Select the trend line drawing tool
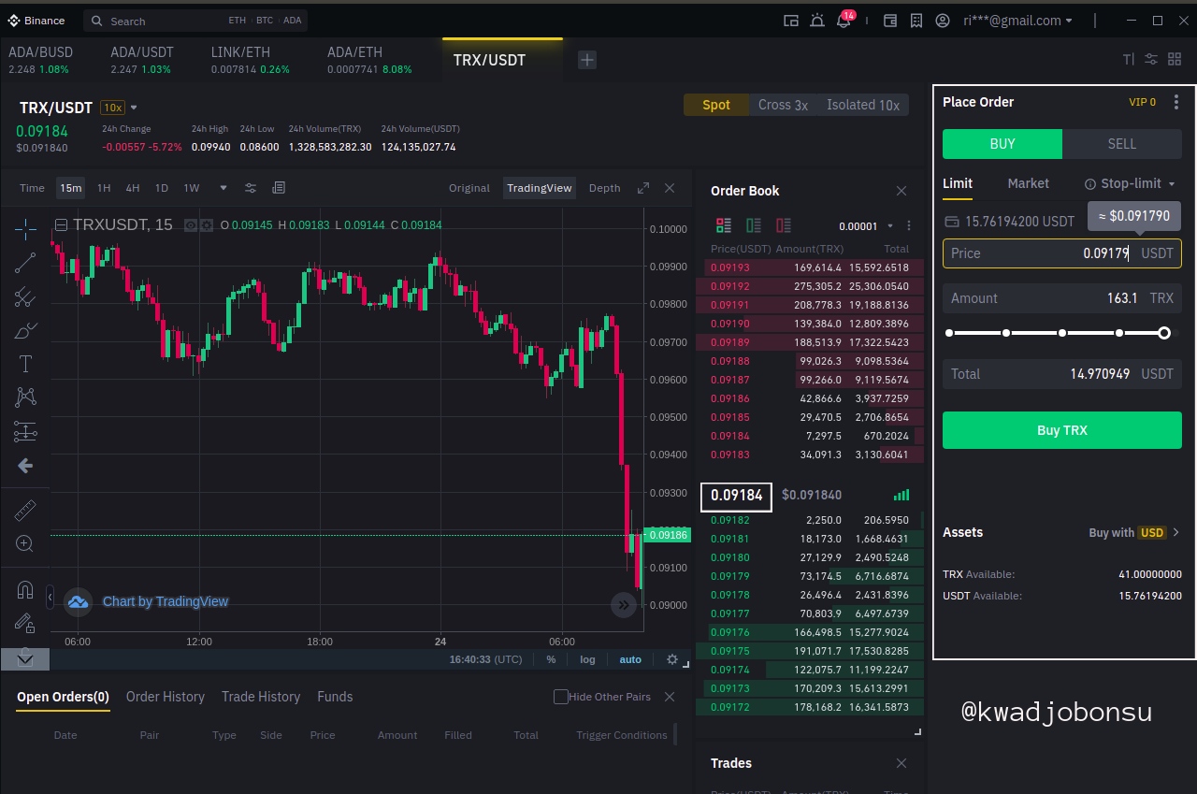The height and width of the screenshot is (794, 1197). click(25, 263)
